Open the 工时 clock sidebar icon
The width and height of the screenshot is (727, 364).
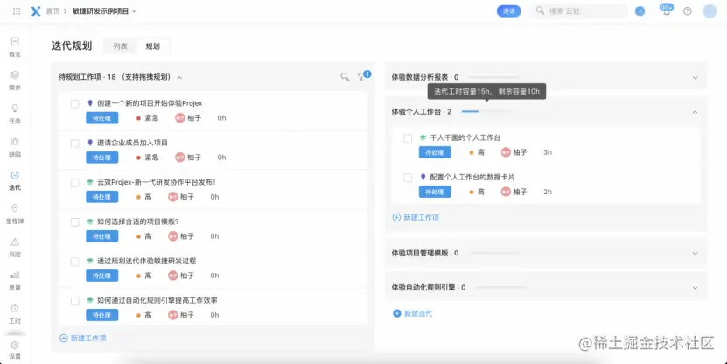(15, 308)
